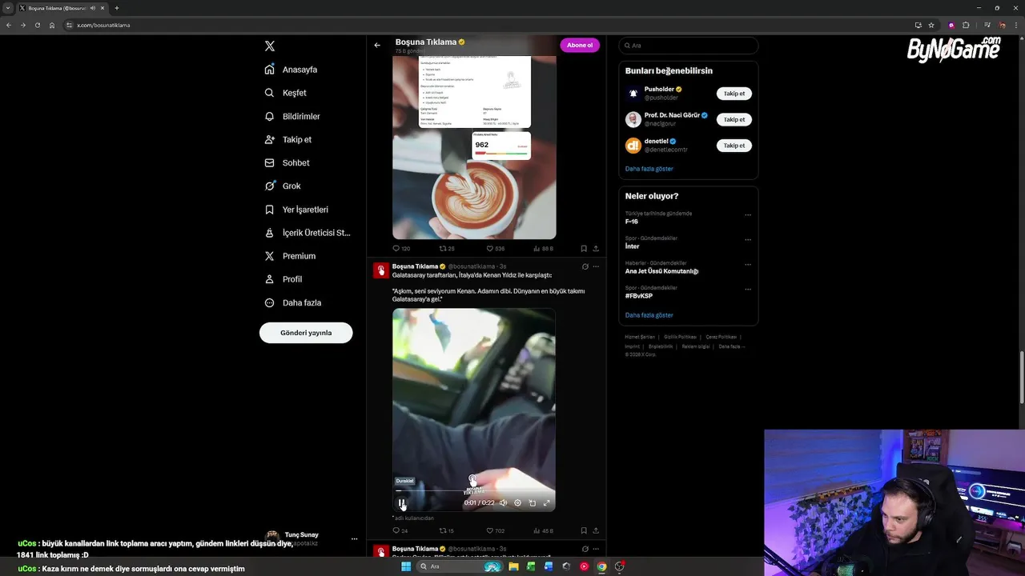Repost the latte post (25)

click(447, 249)
